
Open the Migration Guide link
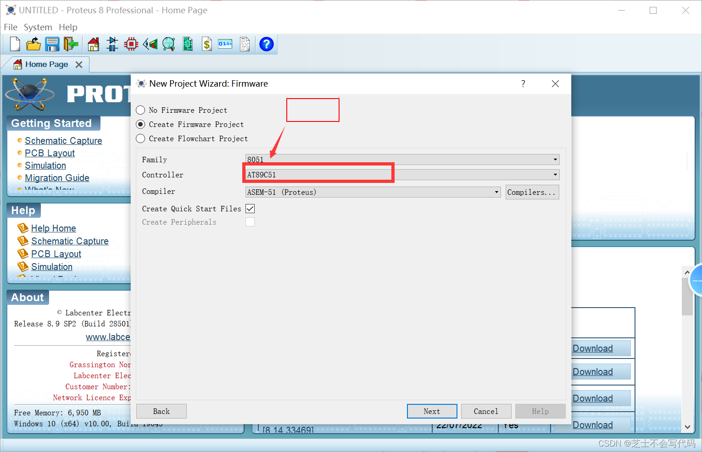pos(57,178)
